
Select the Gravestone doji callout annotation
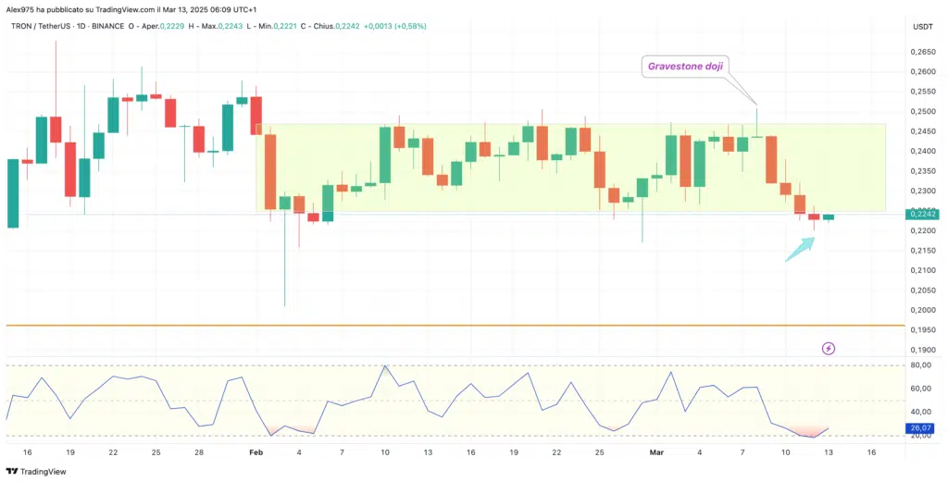coord(685,67)
